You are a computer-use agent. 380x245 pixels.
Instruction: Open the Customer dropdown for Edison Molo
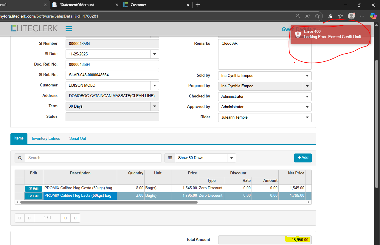point(154,86)
